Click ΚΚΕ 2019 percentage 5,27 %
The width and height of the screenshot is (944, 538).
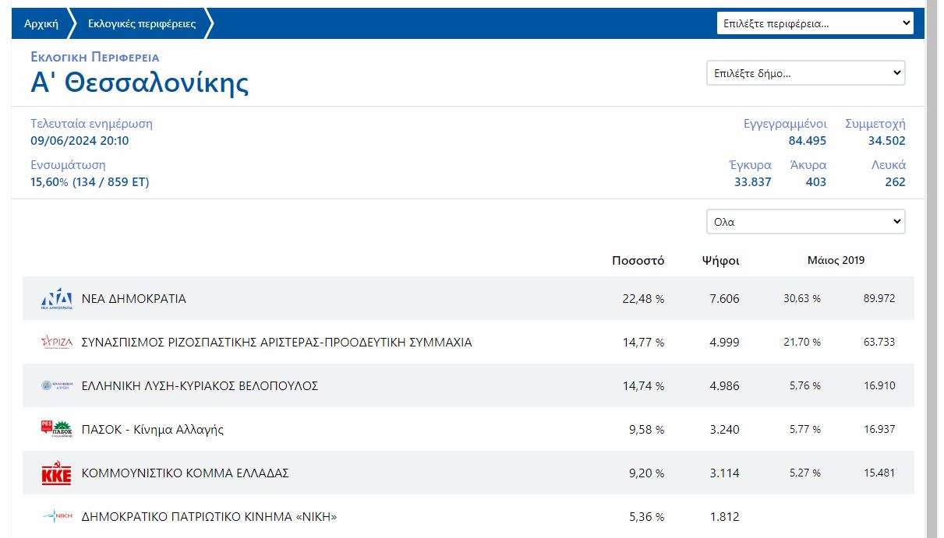pyautogui.click(x=805, y=473)
